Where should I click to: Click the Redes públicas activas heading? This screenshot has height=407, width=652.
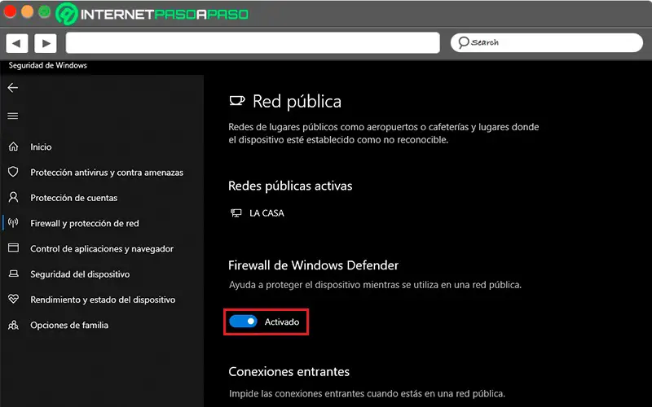[290, 186]
